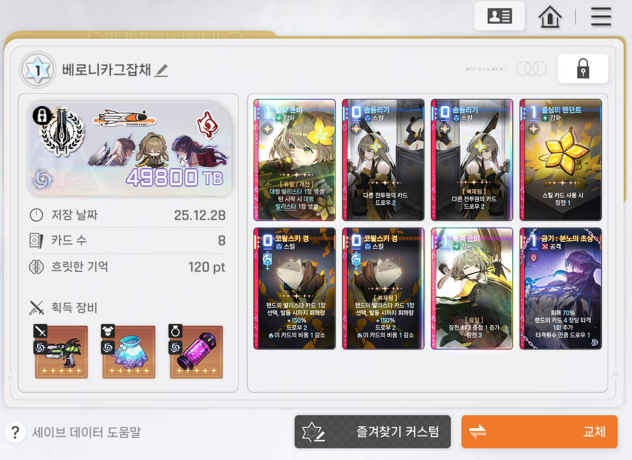This screenshot has width=632, height=460.
Task: Click the three-circle indicator near lock
Action: pyautogui.click(x=531, y=68)
